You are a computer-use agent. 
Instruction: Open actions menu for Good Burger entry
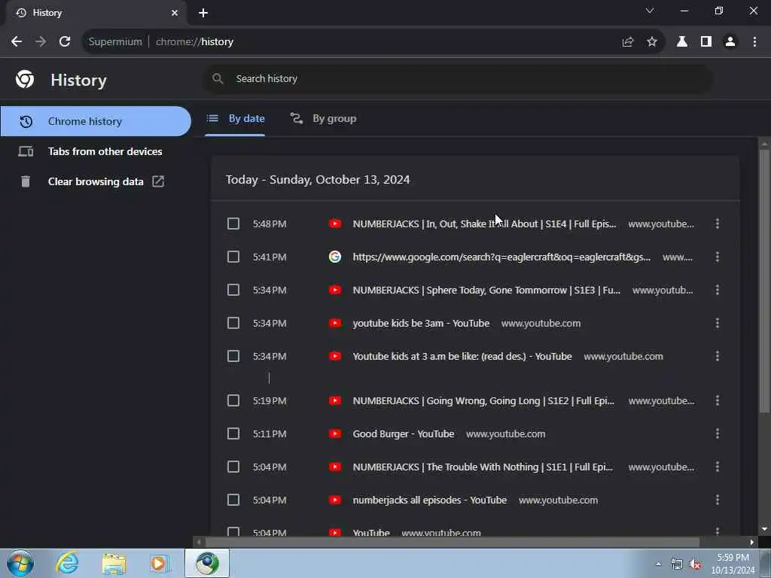(x=718, y=433)
